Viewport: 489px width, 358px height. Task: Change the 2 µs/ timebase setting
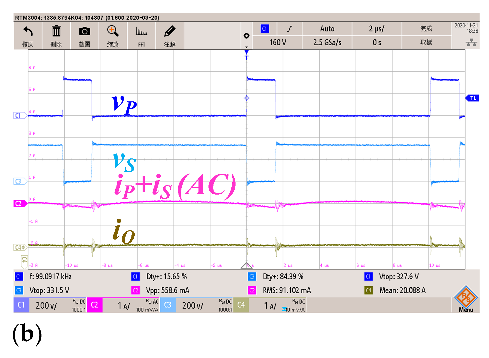coord(377,29)
